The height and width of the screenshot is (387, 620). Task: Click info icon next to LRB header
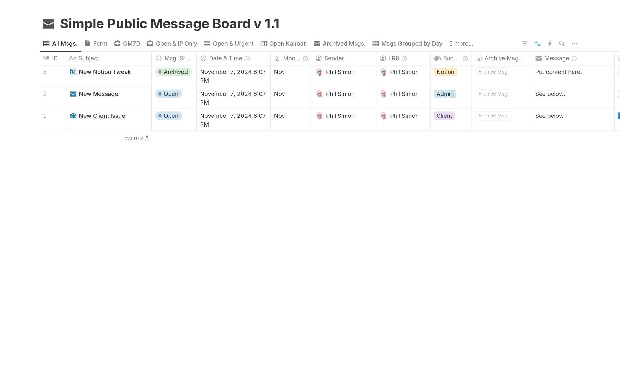point(404,59)
